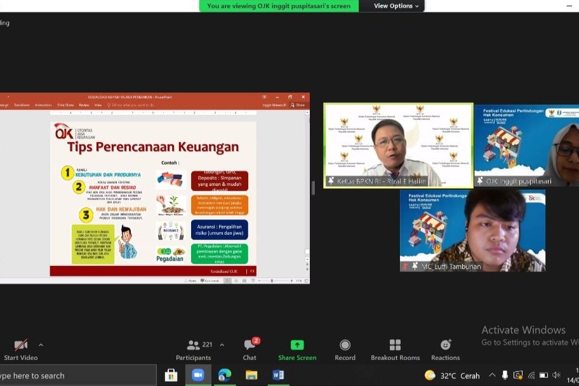Click the Inggit Mawardi account name in PowerPoint
579x386 pixels.
pyautogui.click(x=274, y=105)
